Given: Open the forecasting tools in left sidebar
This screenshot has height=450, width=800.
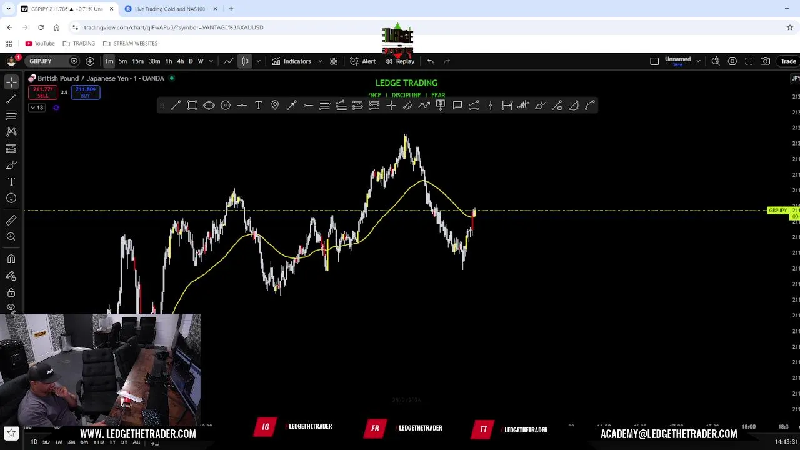Looking at the screenshot, I should pos(11,148).
